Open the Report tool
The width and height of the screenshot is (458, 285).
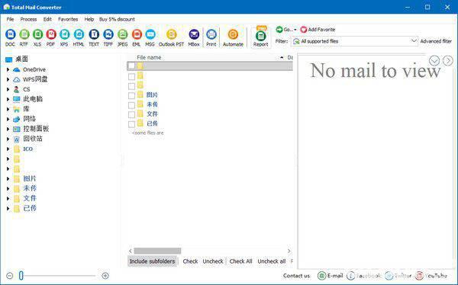(260, 36)
